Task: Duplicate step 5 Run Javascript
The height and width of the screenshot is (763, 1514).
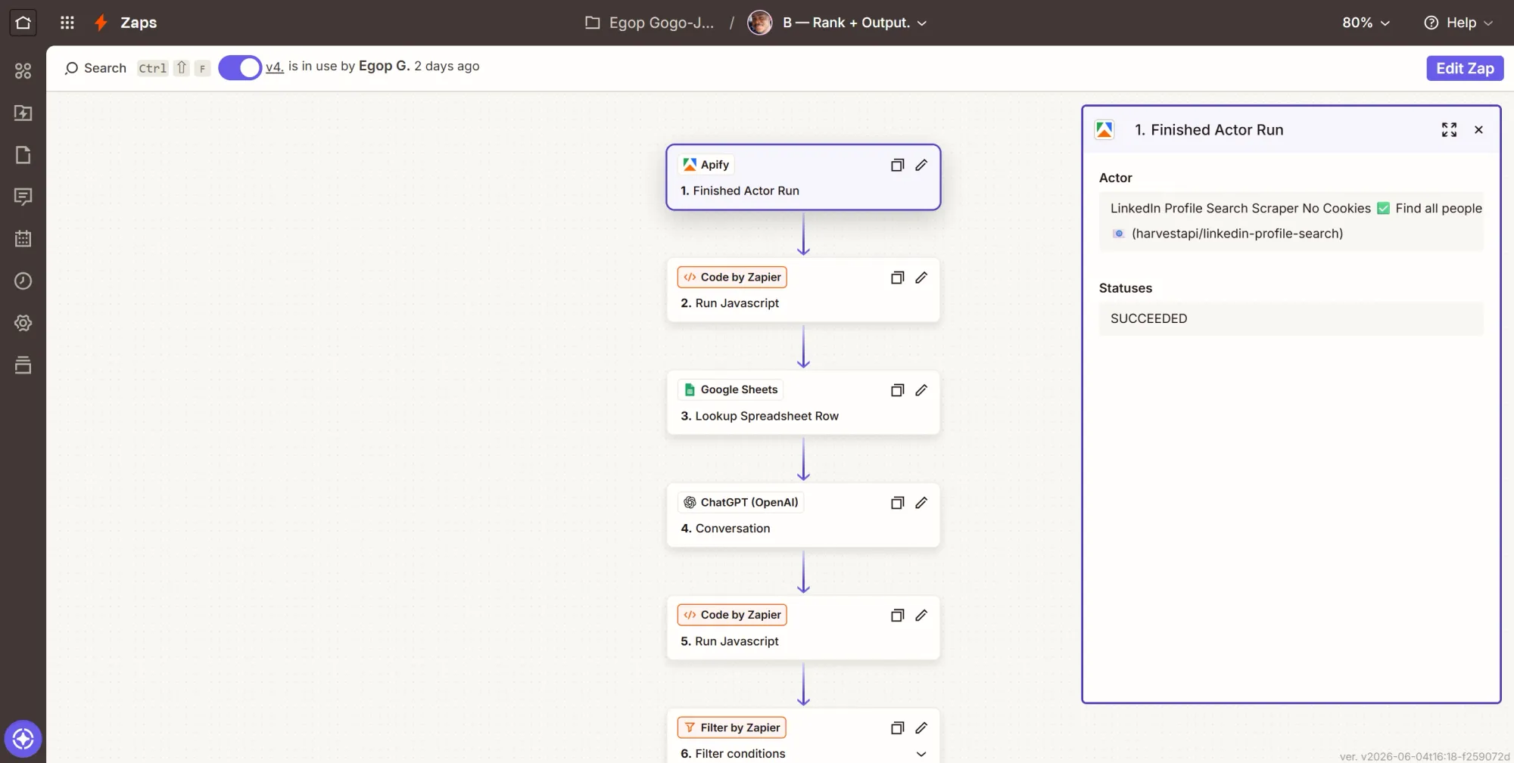Action: click(x=897, y=616)
